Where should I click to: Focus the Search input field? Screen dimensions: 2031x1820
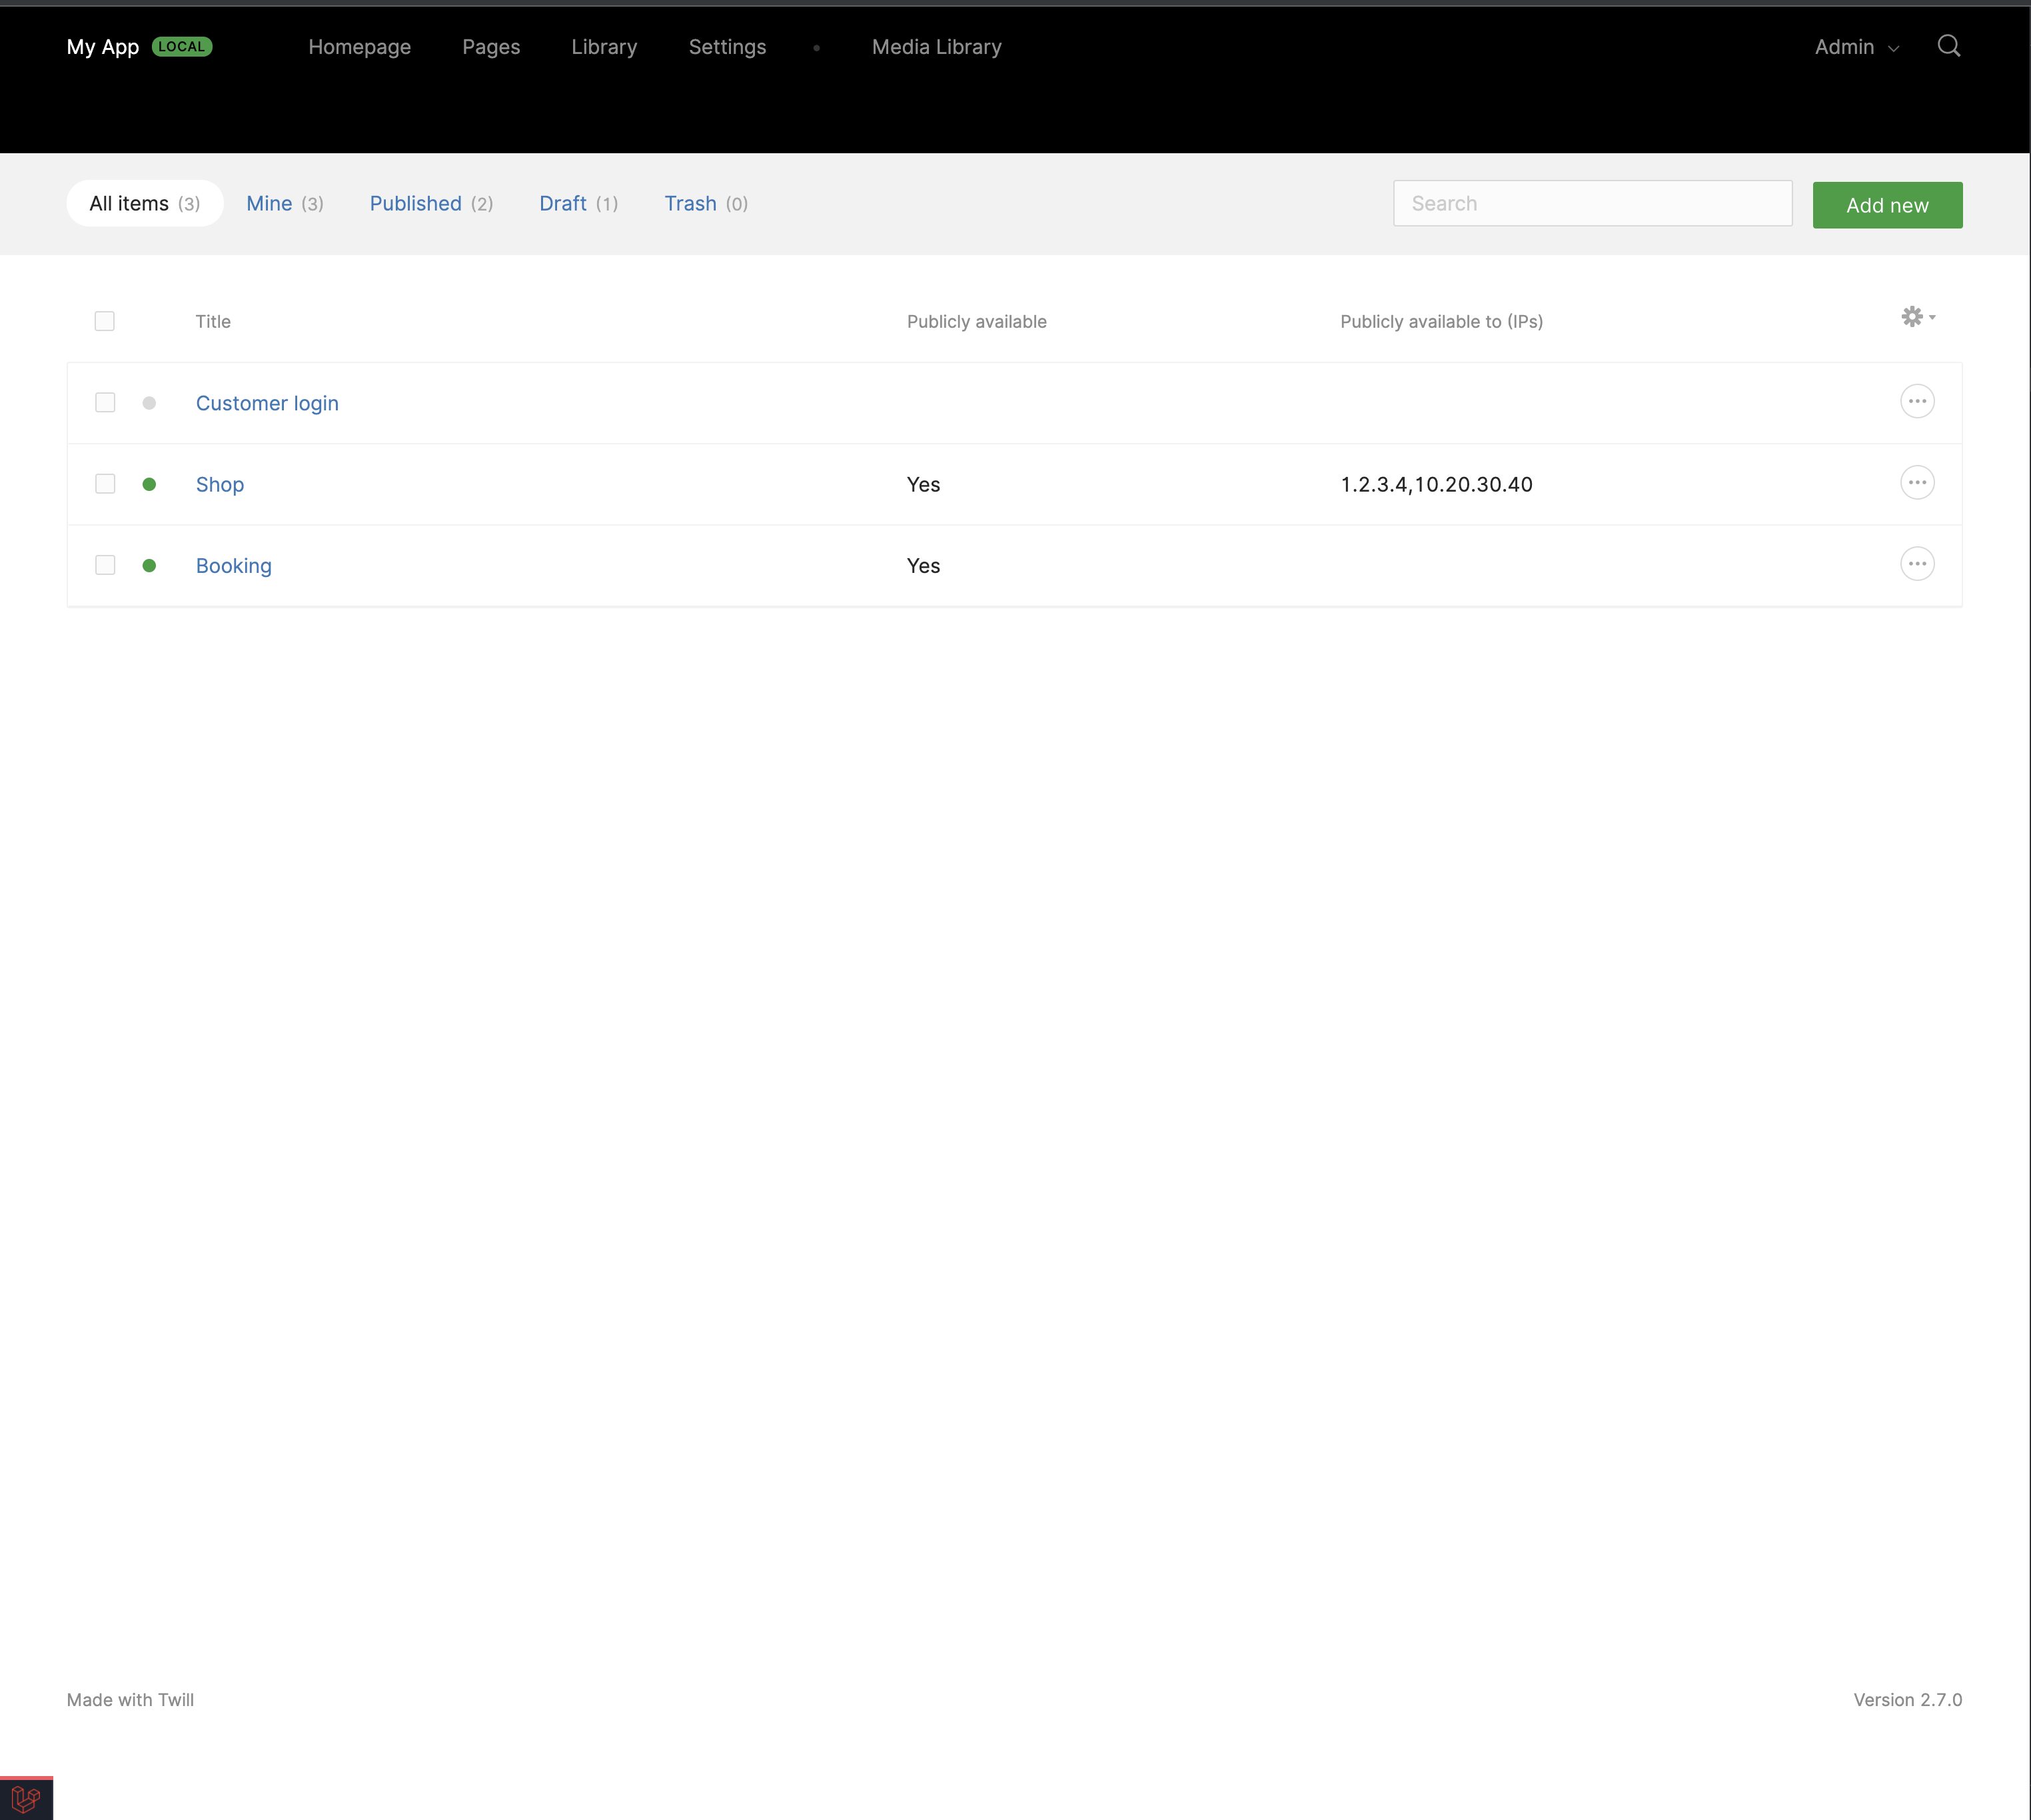[1592, 204]
